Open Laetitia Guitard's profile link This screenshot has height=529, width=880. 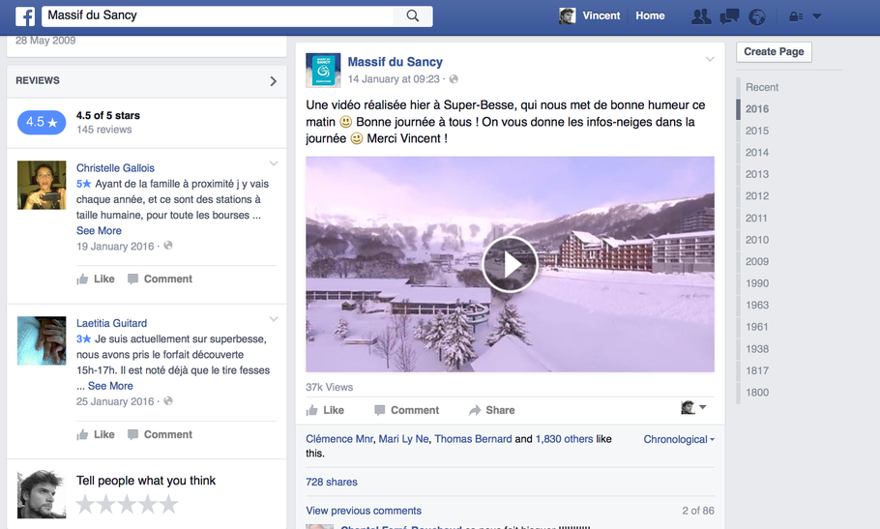pyautogui.click(x=111, y=323)
